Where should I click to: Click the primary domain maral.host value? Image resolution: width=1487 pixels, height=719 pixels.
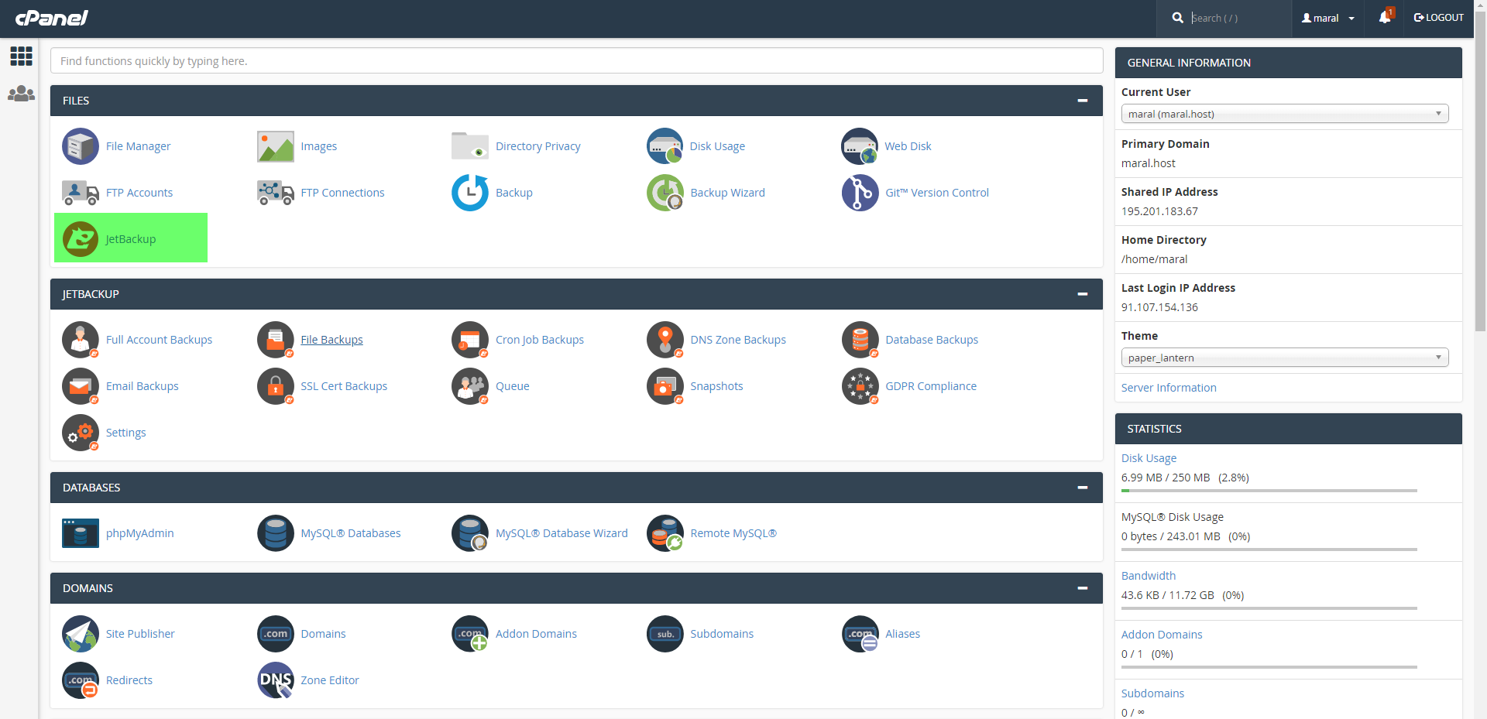pos(1149,163)
